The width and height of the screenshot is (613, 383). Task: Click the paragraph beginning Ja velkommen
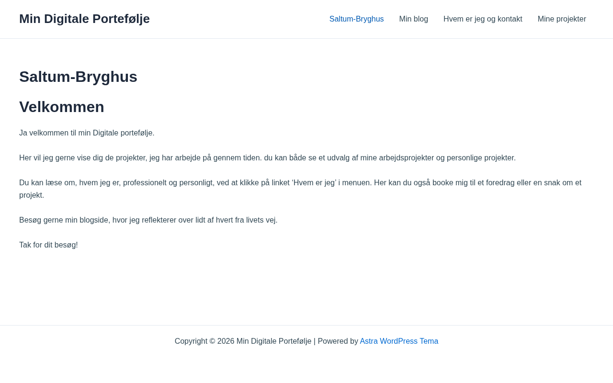(x=87, y=133)
